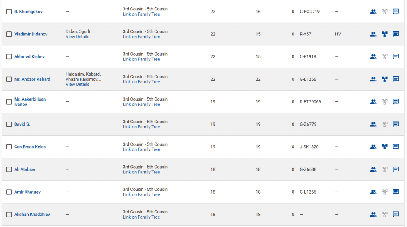
Task: Check the box for Amir Khatuev
Action: (9, 192)
